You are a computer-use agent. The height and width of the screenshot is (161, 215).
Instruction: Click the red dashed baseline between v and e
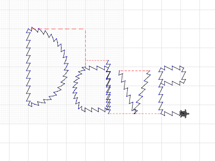click(x=148, y=114)
